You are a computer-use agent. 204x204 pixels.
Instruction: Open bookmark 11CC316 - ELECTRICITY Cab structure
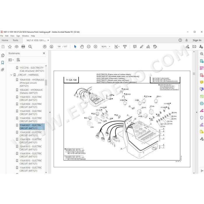click(x=32, y=69)
